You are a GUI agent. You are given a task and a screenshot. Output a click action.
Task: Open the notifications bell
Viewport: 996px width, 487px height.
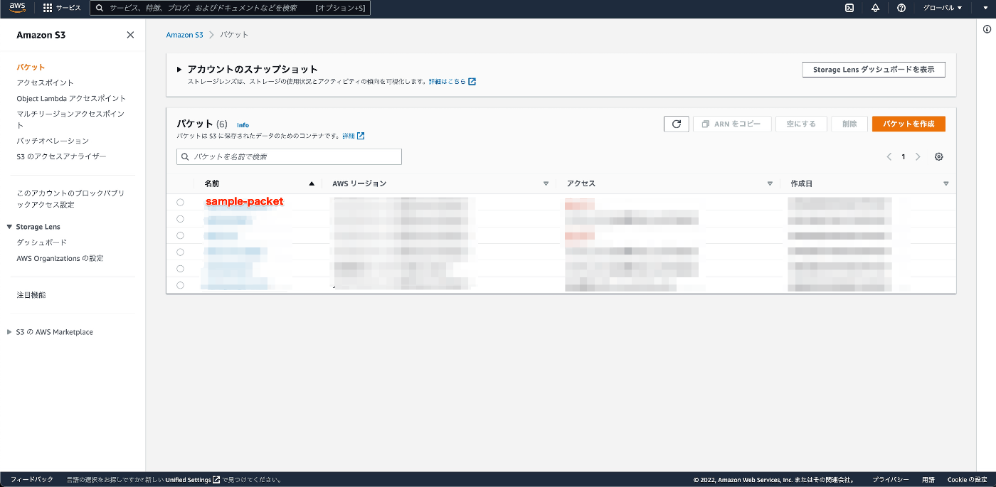[x=875, y=8]
